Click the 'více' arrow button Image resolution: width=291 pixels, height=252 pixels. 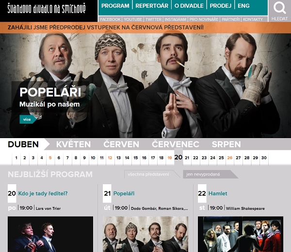tap(28, 119)
